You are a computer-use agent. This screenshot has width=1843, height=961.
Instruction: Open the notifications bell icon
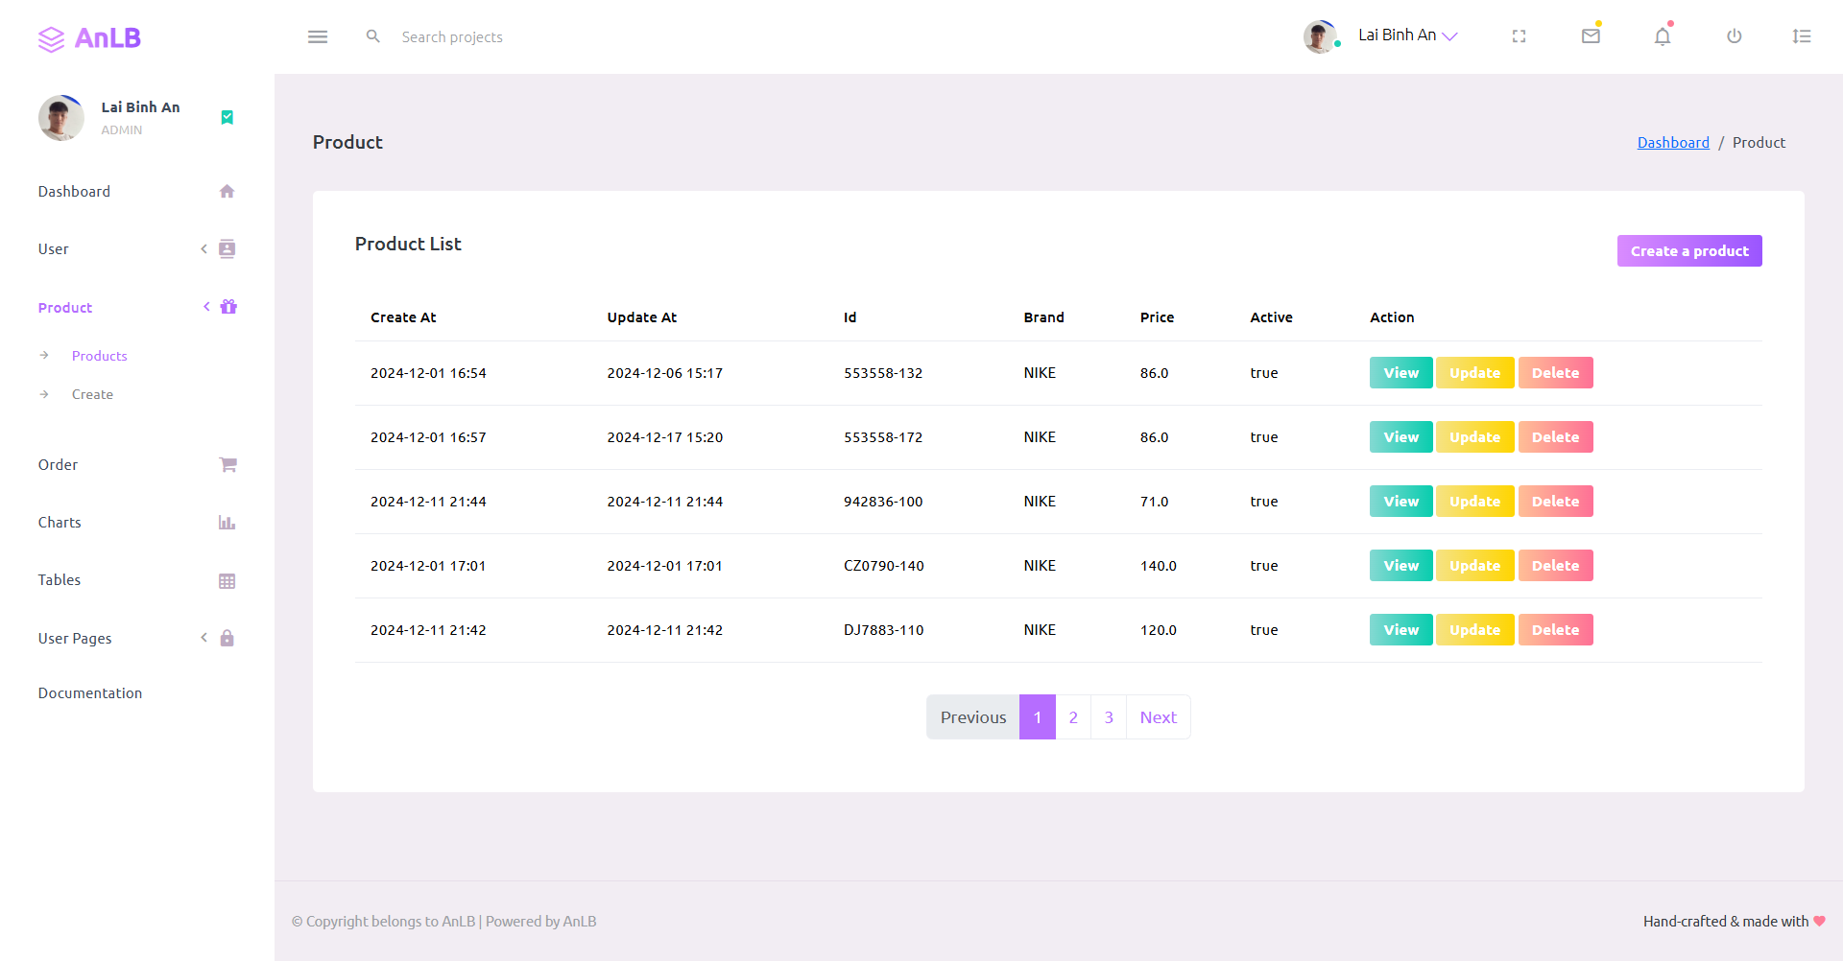[1663, 36]
